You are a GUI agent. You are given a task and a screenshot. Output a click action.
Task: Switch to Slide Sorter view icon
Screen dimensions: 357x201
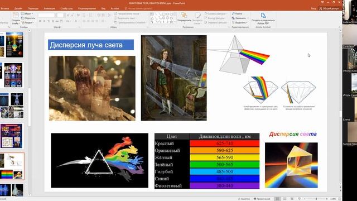coord(284,199)
